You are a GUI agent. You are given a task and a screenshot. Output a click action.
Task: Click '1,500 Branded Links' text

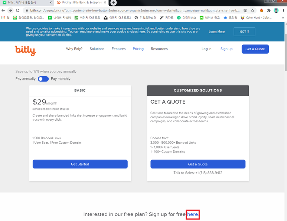pos(46,138)
